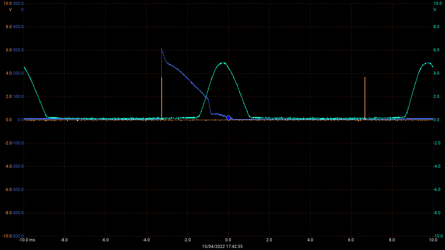Click the blue 300.0 axis label
The height and width of the screenshot is (250, 445).
[x=18, y=50]
